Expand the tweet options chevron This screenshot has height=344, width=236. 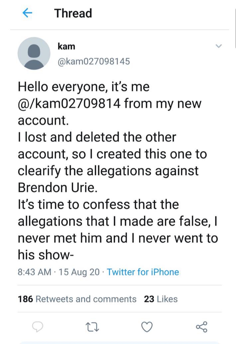click(x=218, y=46)
